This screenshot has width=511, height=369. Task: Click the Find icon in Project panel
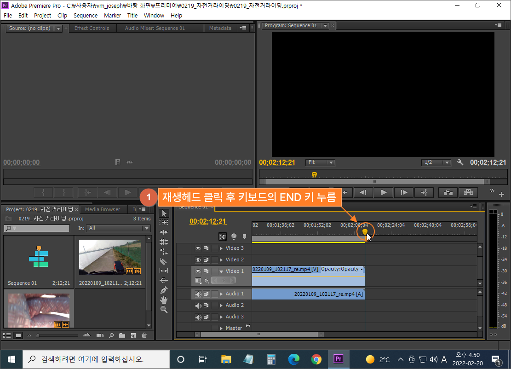pos(111,335)
